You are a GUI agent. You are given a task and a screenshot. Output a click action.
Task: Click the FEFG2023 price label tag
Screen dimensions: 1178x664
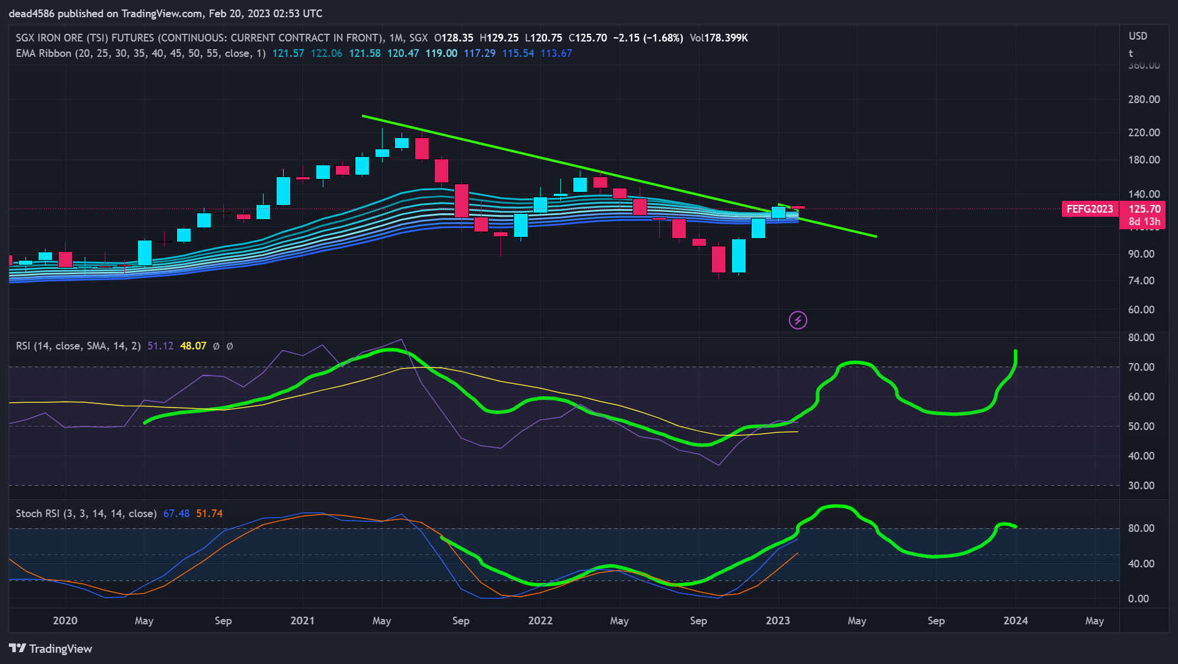pyautogui.click(x=1090, y=208)
